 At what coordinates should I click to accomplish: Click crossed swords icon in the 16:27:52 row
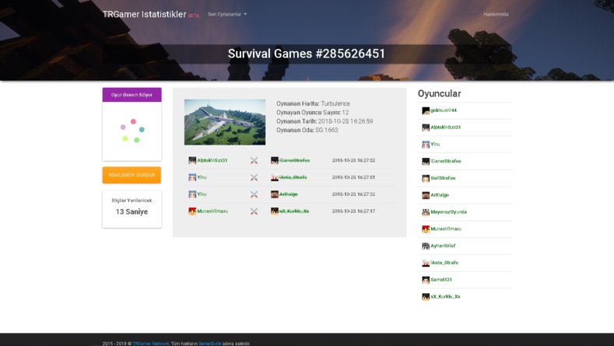254,160
